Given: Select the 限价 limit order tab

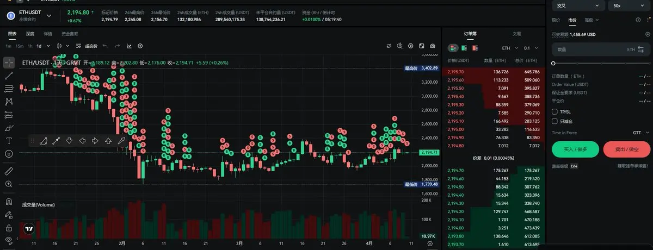Looking at the screenshot, I should pos(556,20).
